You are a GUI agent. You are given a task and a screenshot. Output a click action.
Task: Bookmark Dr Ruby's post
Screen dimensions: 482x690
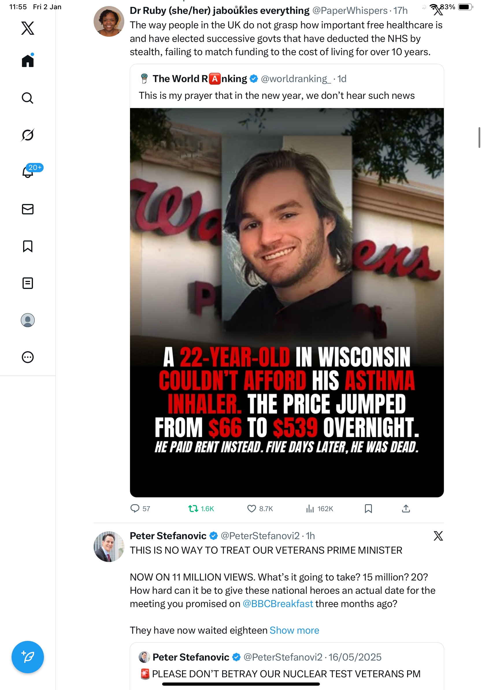(368, 509)
